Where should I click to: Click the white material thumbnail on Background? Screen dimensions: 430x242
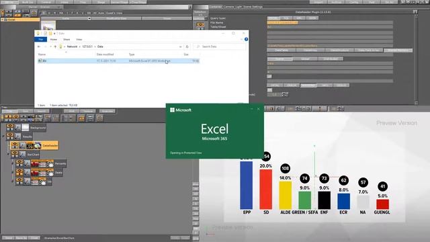coord(26,127)
